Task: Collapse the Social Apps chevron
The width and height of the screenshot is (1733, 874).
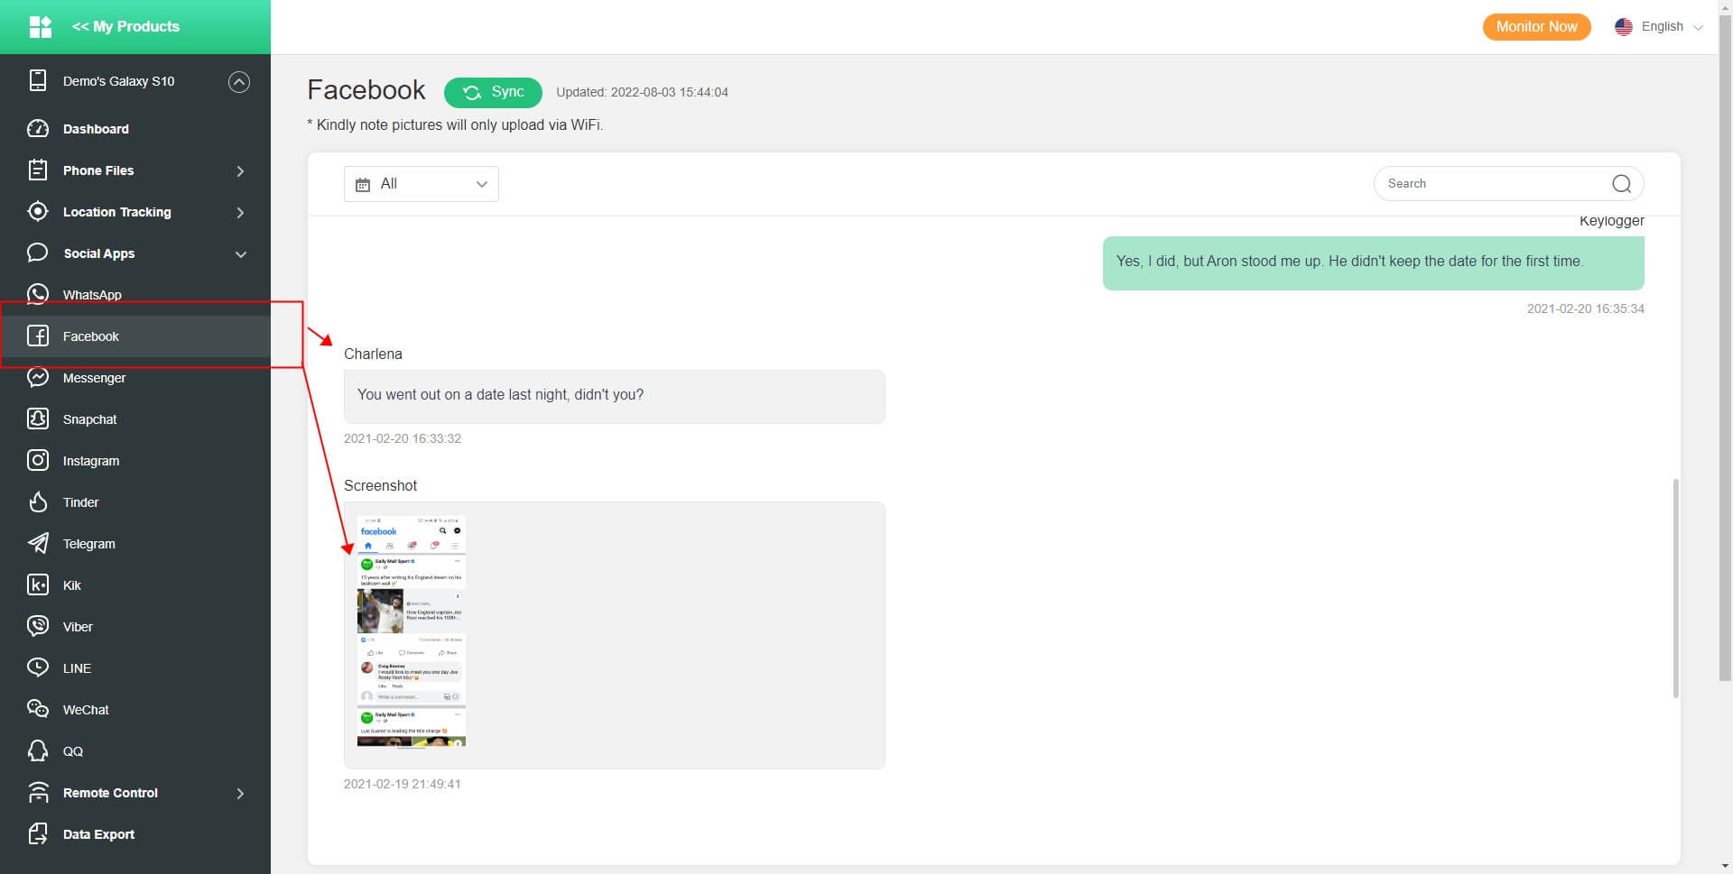Action: coord(241,254)
